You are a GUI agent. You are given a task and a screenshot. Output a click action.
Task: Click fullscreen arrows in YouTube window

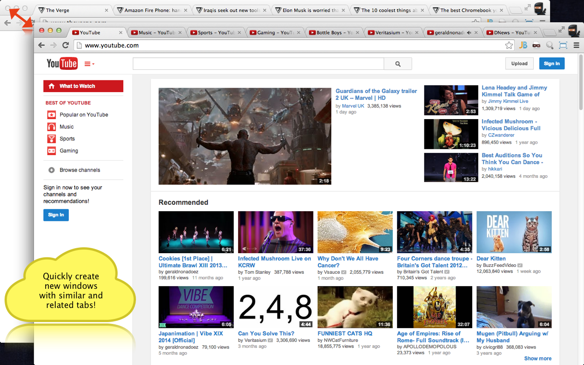(561, 29)
